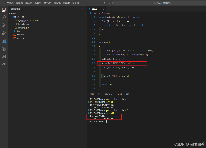Open the Explorer view in activity bar
206x148 pixels.
pyautogui.click(x=4, y=10)
